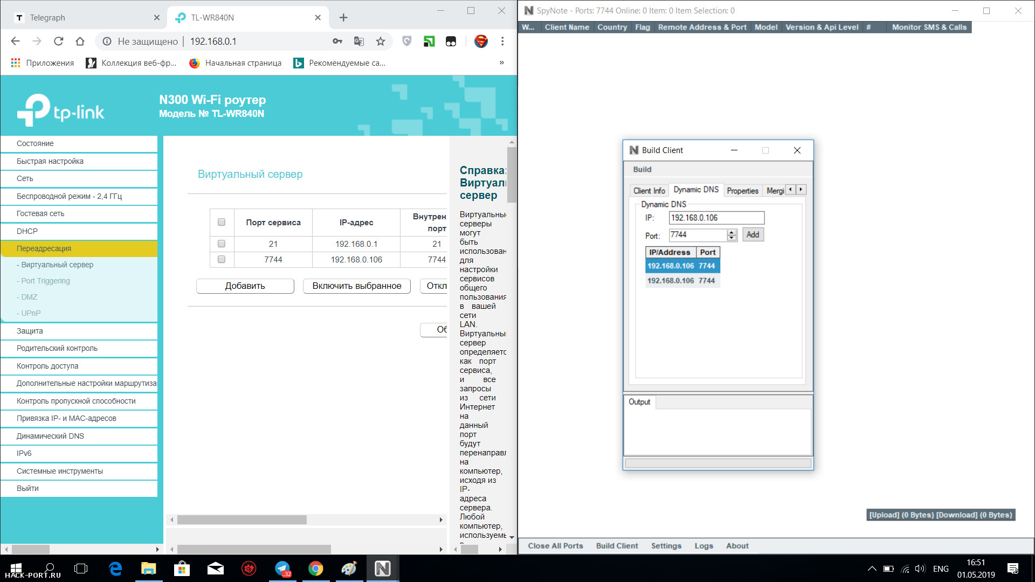
Task: Open Динамический DNS menu item
Action: 79,436
